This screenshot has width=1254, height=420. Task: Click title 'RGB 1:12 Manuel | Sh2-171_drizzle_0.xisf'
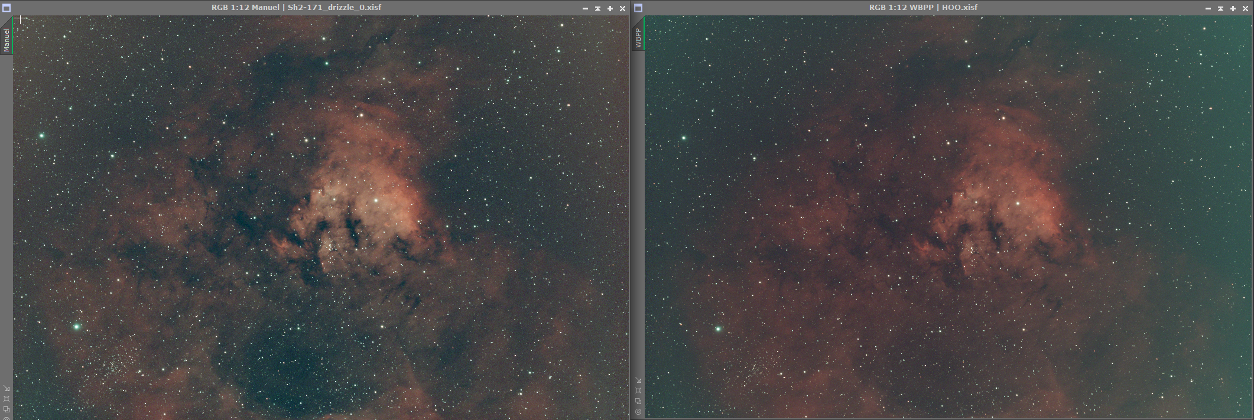click(296, 8)
